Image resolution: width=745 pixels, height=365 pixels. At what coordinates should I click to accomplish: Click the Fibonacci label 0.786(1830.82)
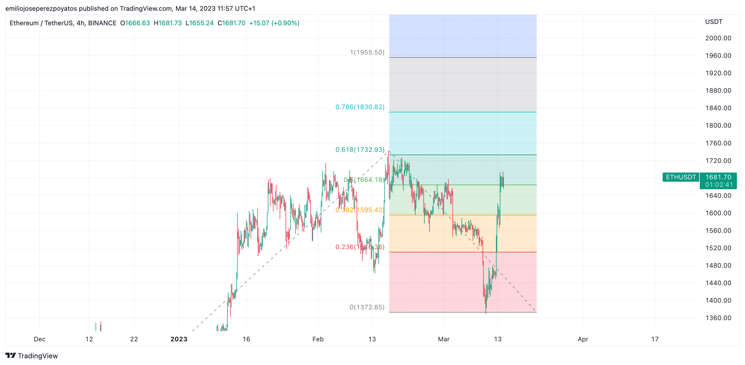pyautogui.click(x=360, y=107)
